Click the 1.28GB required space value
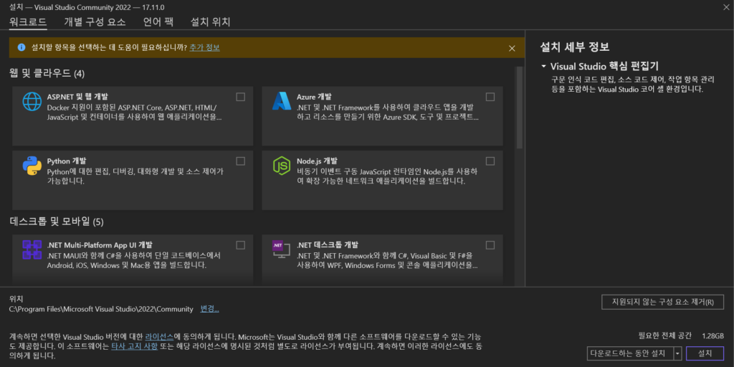Screen dimensions: 734x367 713,335
